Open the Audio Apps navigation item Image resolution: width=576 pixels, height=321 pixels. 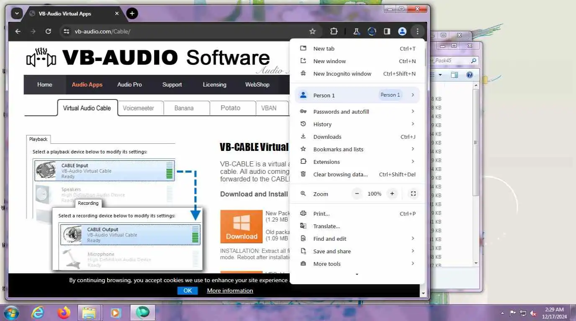tap(87, 84)
